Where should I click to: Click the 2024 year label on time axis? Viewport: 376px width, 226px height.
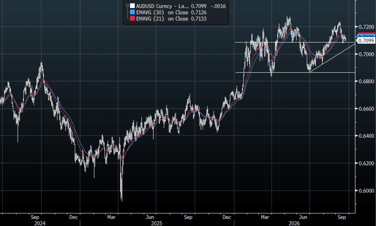40,223
